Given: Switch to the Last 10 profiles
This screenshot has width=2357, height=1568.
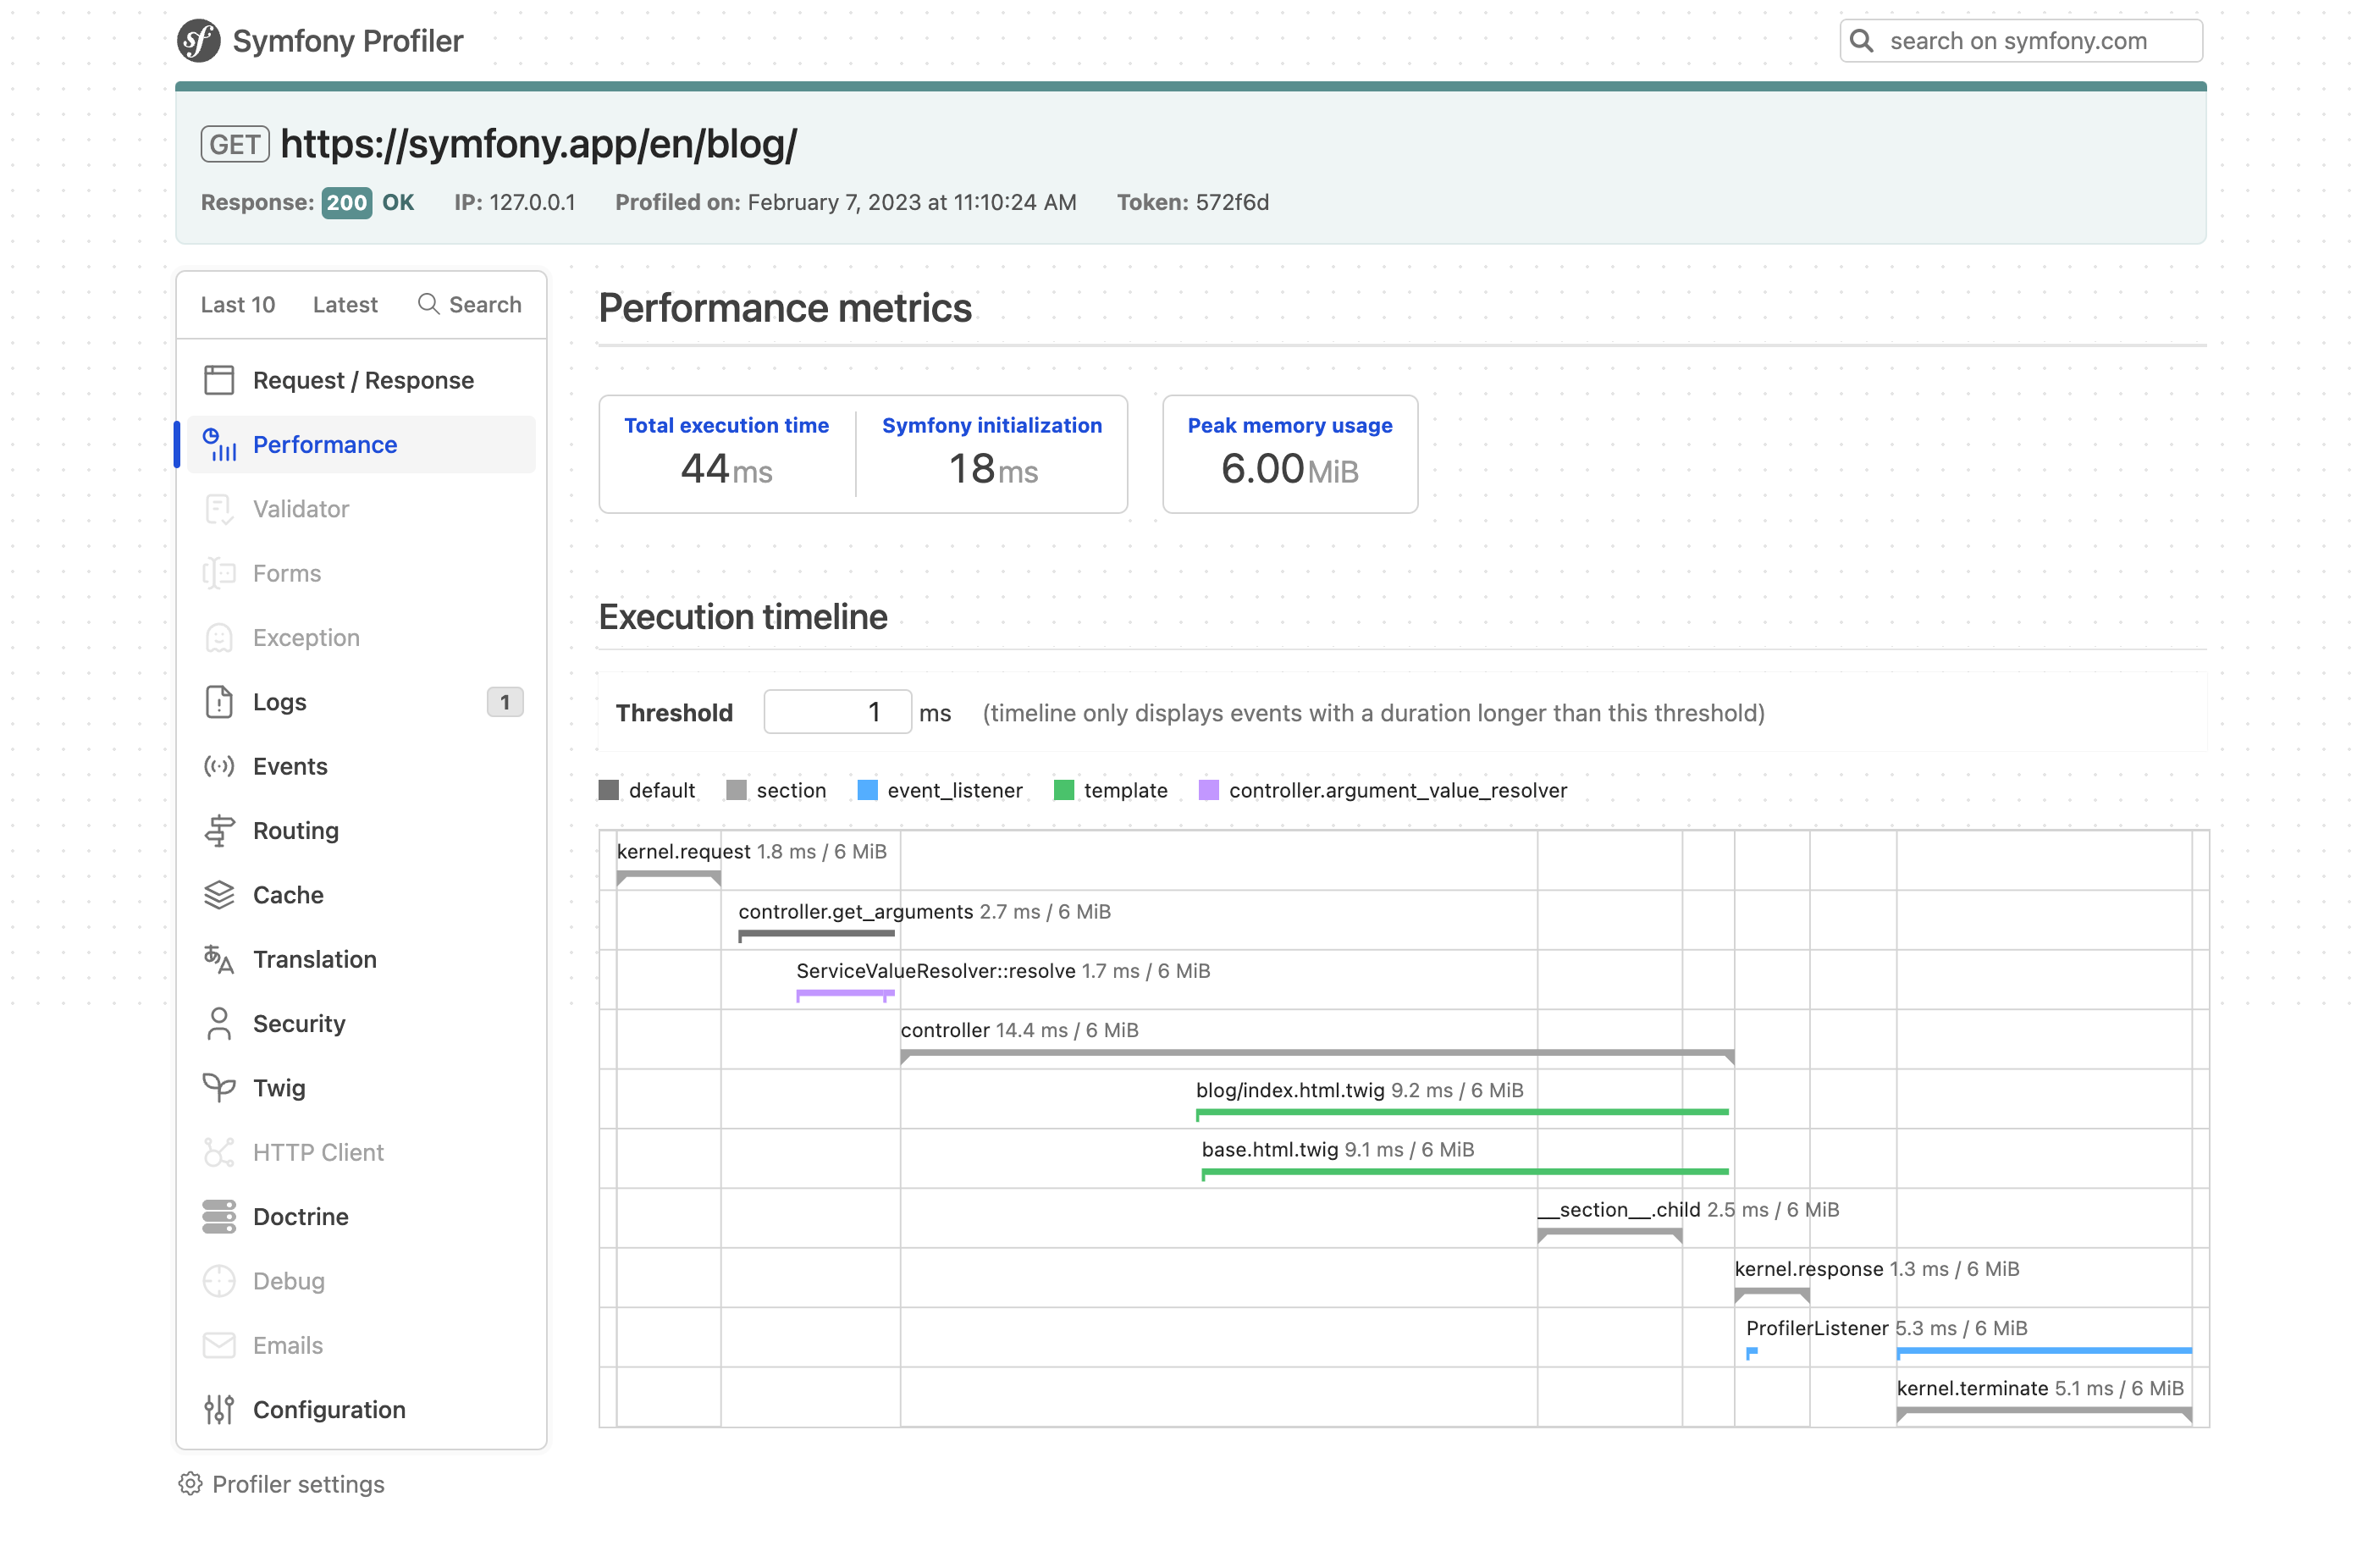Looking at the screenshot, I should point(238,305).
